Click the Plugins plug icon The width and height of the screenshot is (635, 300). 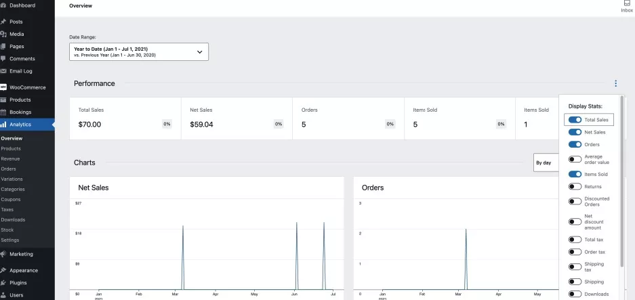(x=3, y=282)
